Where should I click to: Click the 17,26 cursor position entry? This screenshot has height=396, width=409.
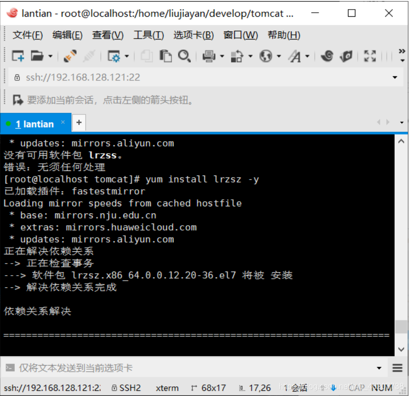pos(255,388)
